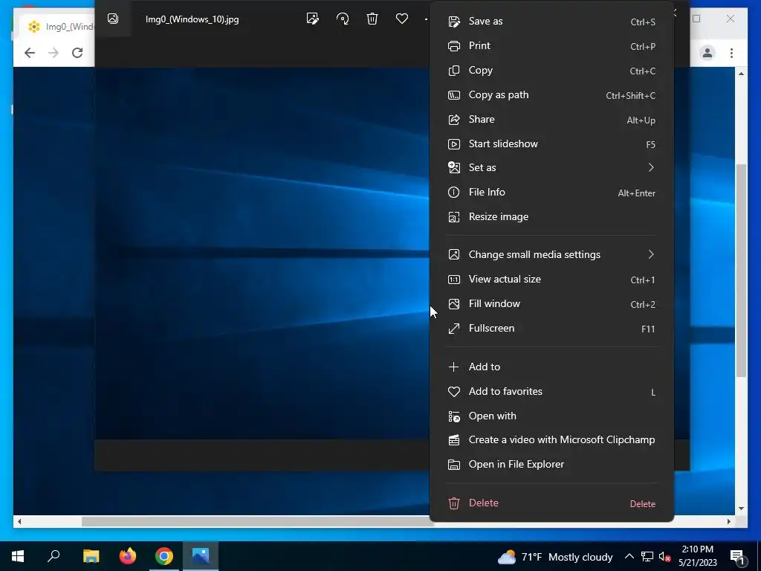This screenshot has height=571, width=761.
Task: Click the Share arrow icon in menu
Action: point(454,120)
